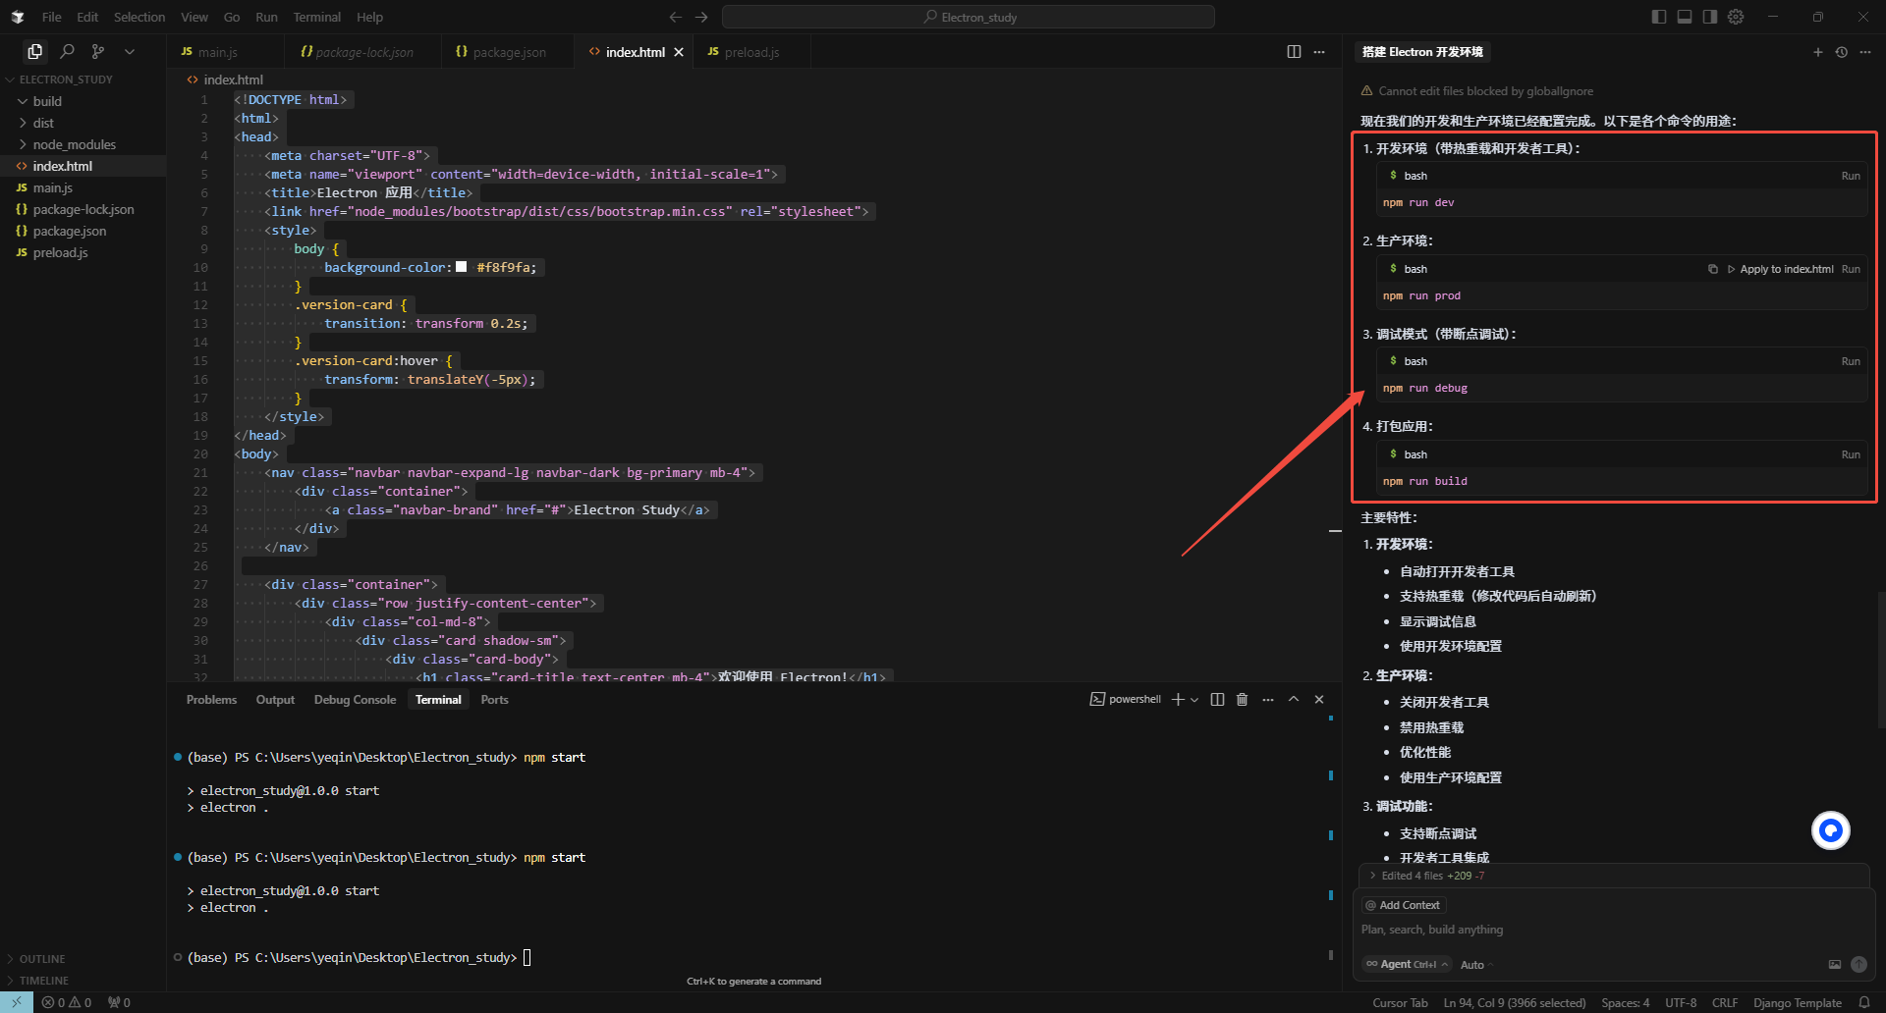Maximize the terminal panel size
Image resolution: width=1886 pixels, height=1013 pixels.
[x=1294, y=699]
